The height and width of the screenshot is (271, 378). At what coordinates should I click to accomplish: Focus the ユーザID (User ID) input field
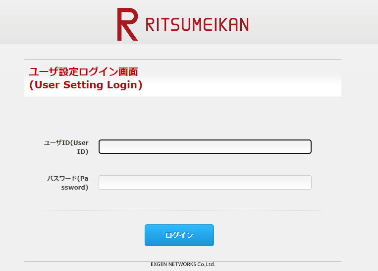click(x=205, y=146)
